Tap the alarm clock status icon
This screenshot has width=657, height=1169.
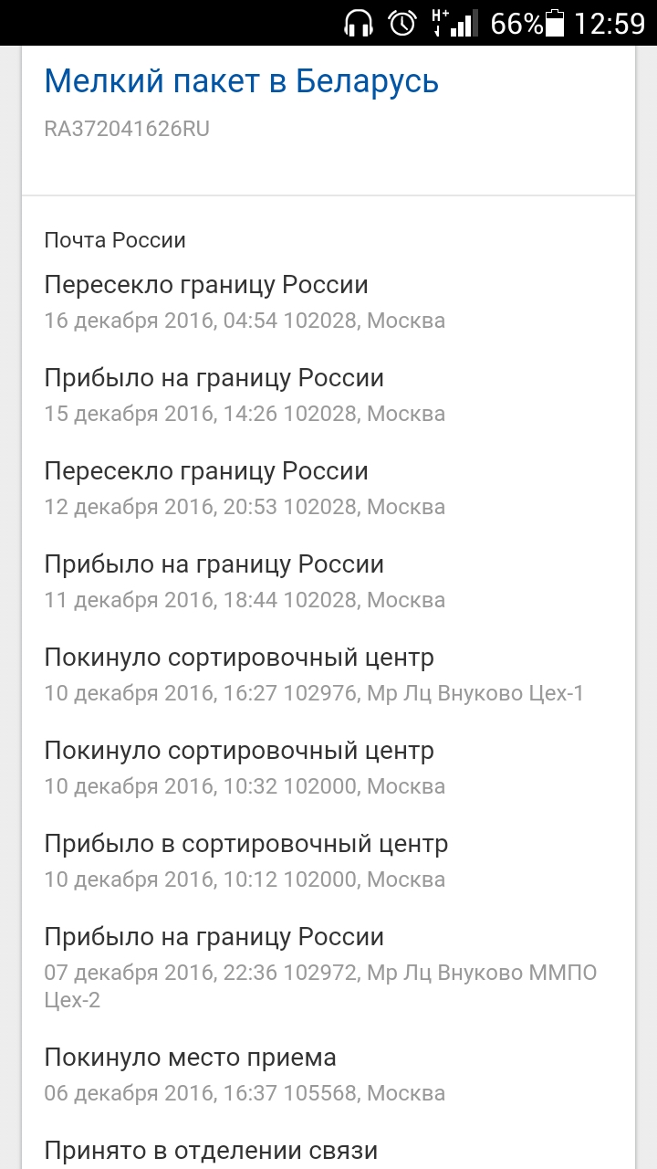click(x=402, y=23)
